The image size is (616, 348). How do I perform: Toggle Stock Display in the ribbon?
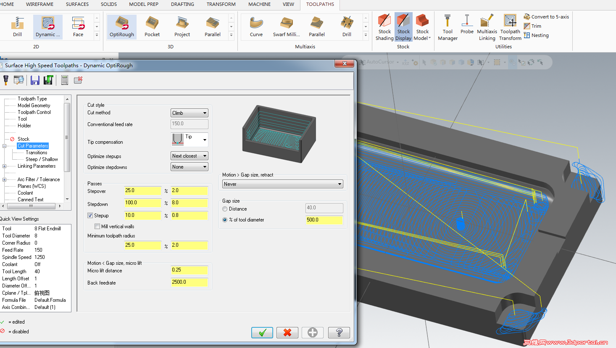click(403, 27)
